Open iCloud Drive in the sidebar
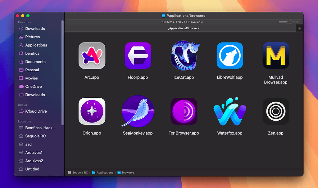The height and width of the screenshot is (188, 318). tap(36, 111)
